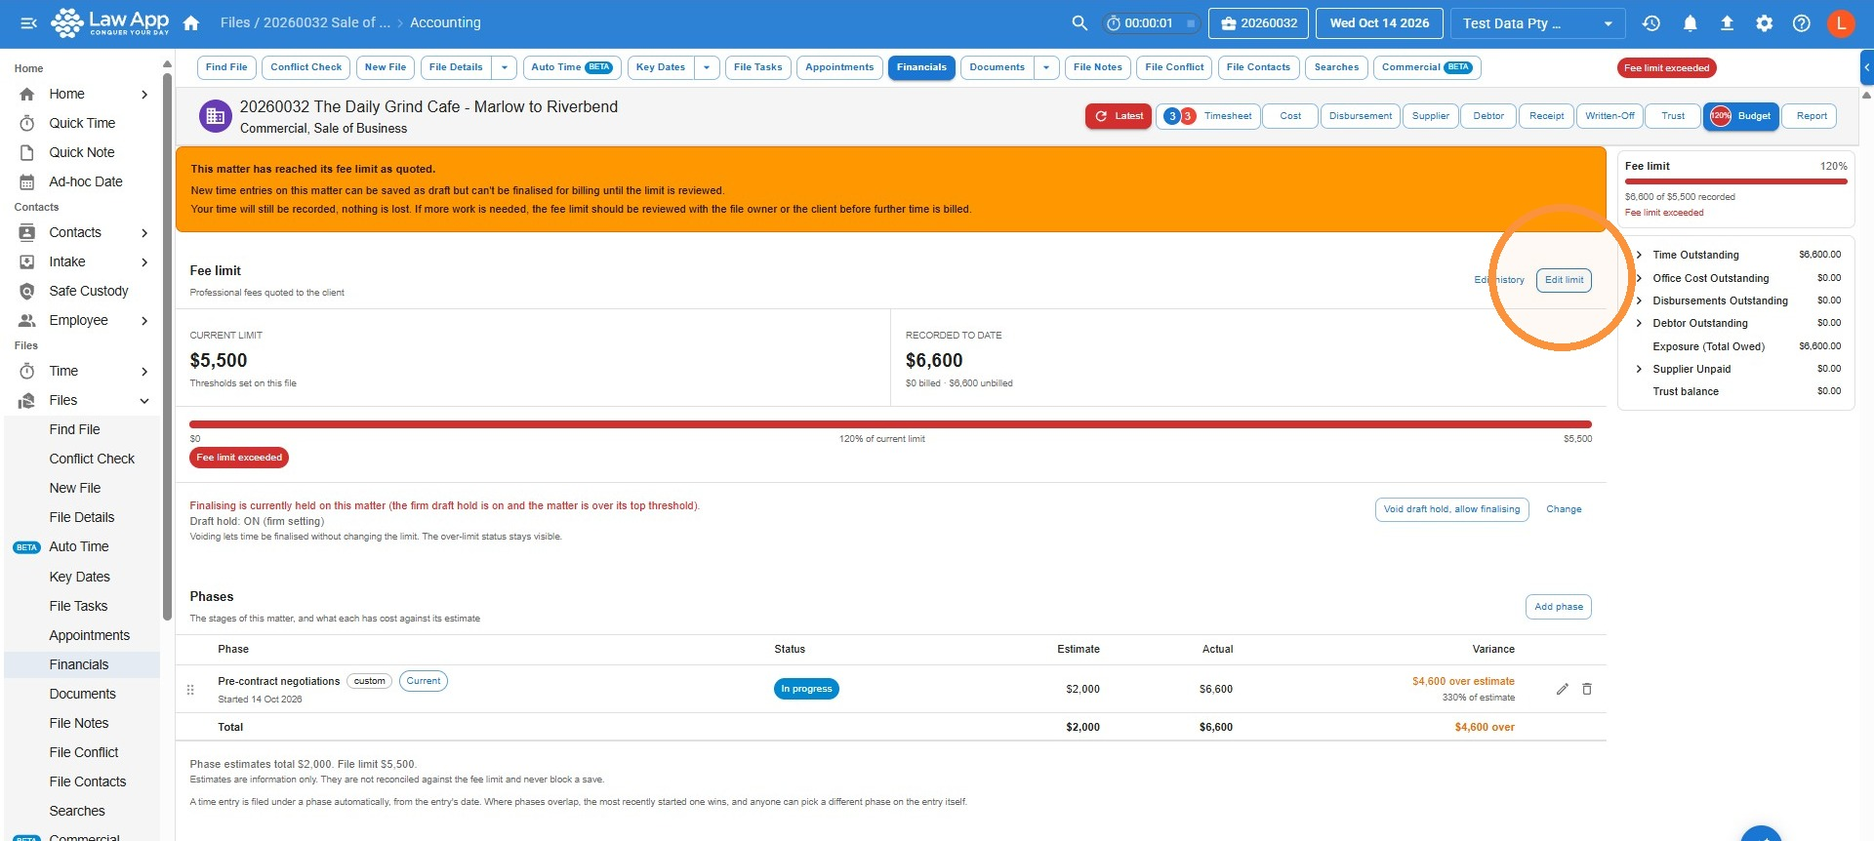
Task: Switch to the Trust tab
Action: click(x=1673, y=116)
